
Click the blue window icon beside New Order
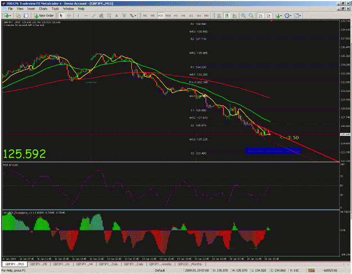pyautogui.click(x=26, y=16)
